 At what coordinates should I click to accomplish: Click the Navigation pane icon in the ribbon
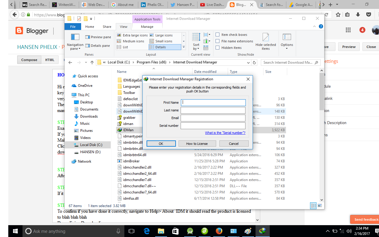coord(75,37)
